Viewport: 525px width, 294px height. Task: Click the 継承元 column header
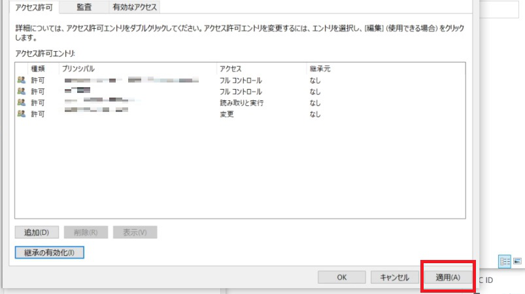pyautogui.click(x=386, y=68)
